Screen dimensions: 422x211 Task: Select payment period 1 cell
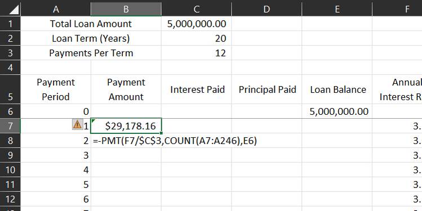coord(56,126)
